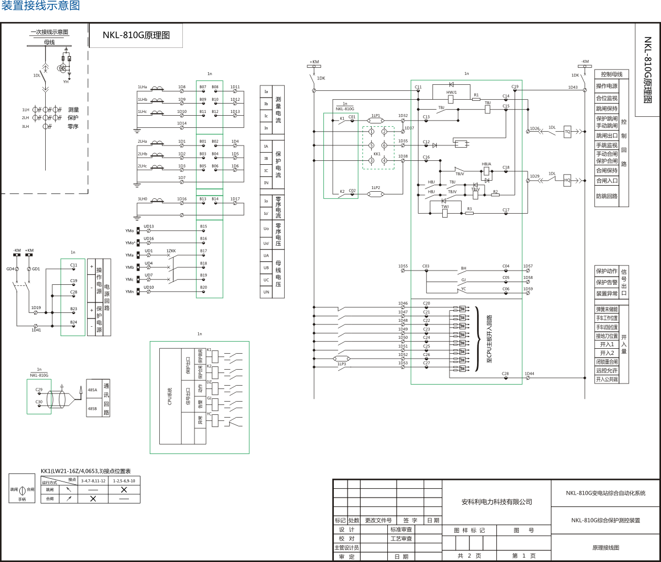This screenshot has height=562, width=661.
Task: Click the '防跳回路' table cell
Action: (x=607, y=196)
